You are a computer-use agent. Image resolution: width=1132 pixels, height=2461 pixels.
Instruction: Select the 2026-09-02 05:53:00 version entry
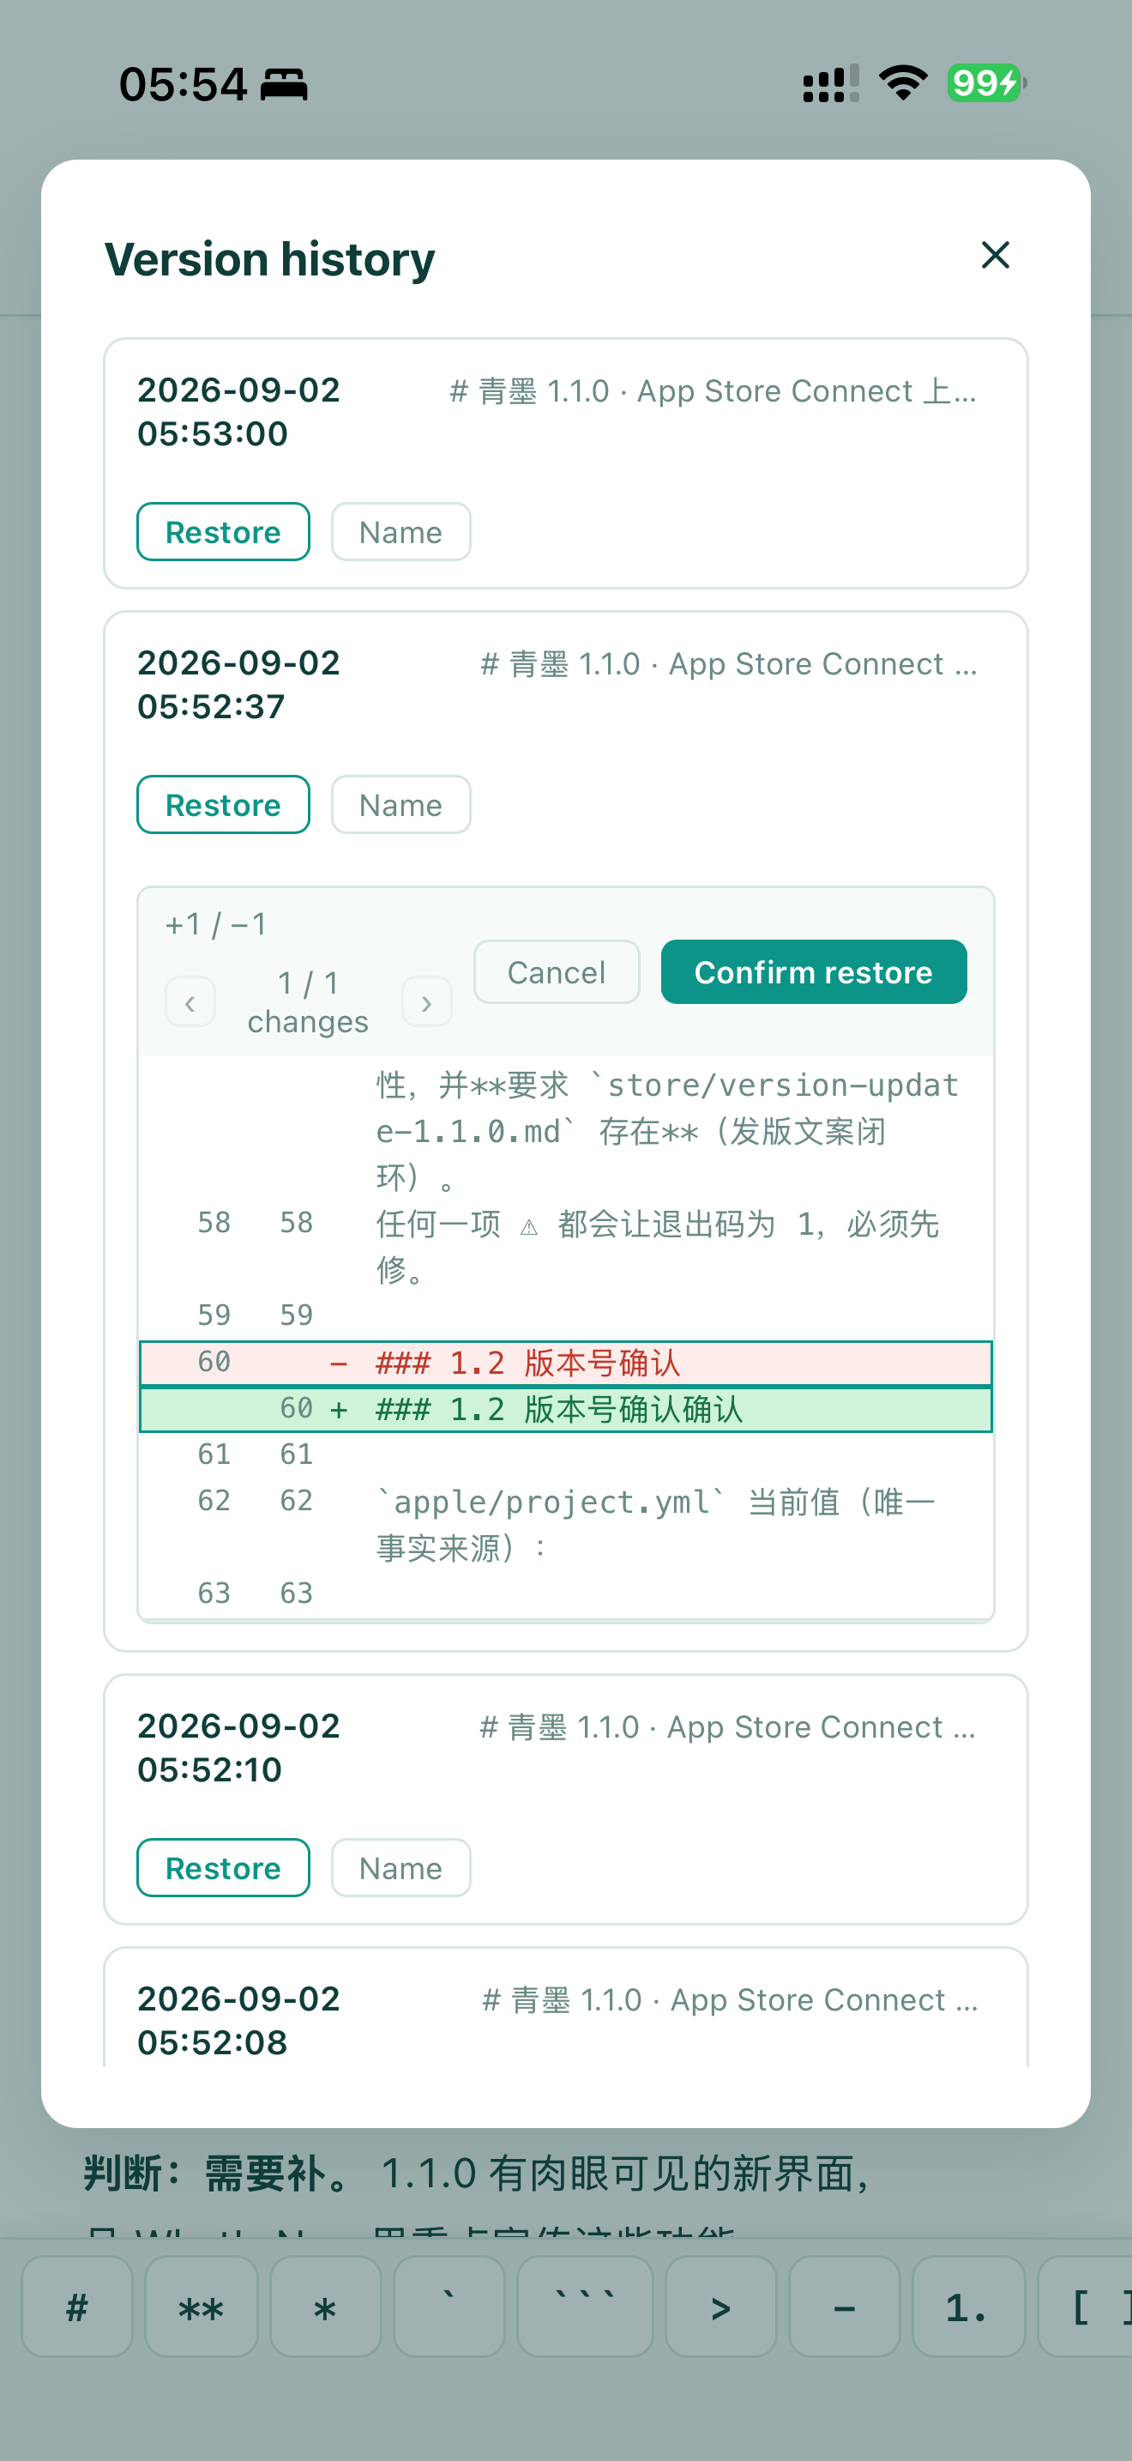(566, 463)
